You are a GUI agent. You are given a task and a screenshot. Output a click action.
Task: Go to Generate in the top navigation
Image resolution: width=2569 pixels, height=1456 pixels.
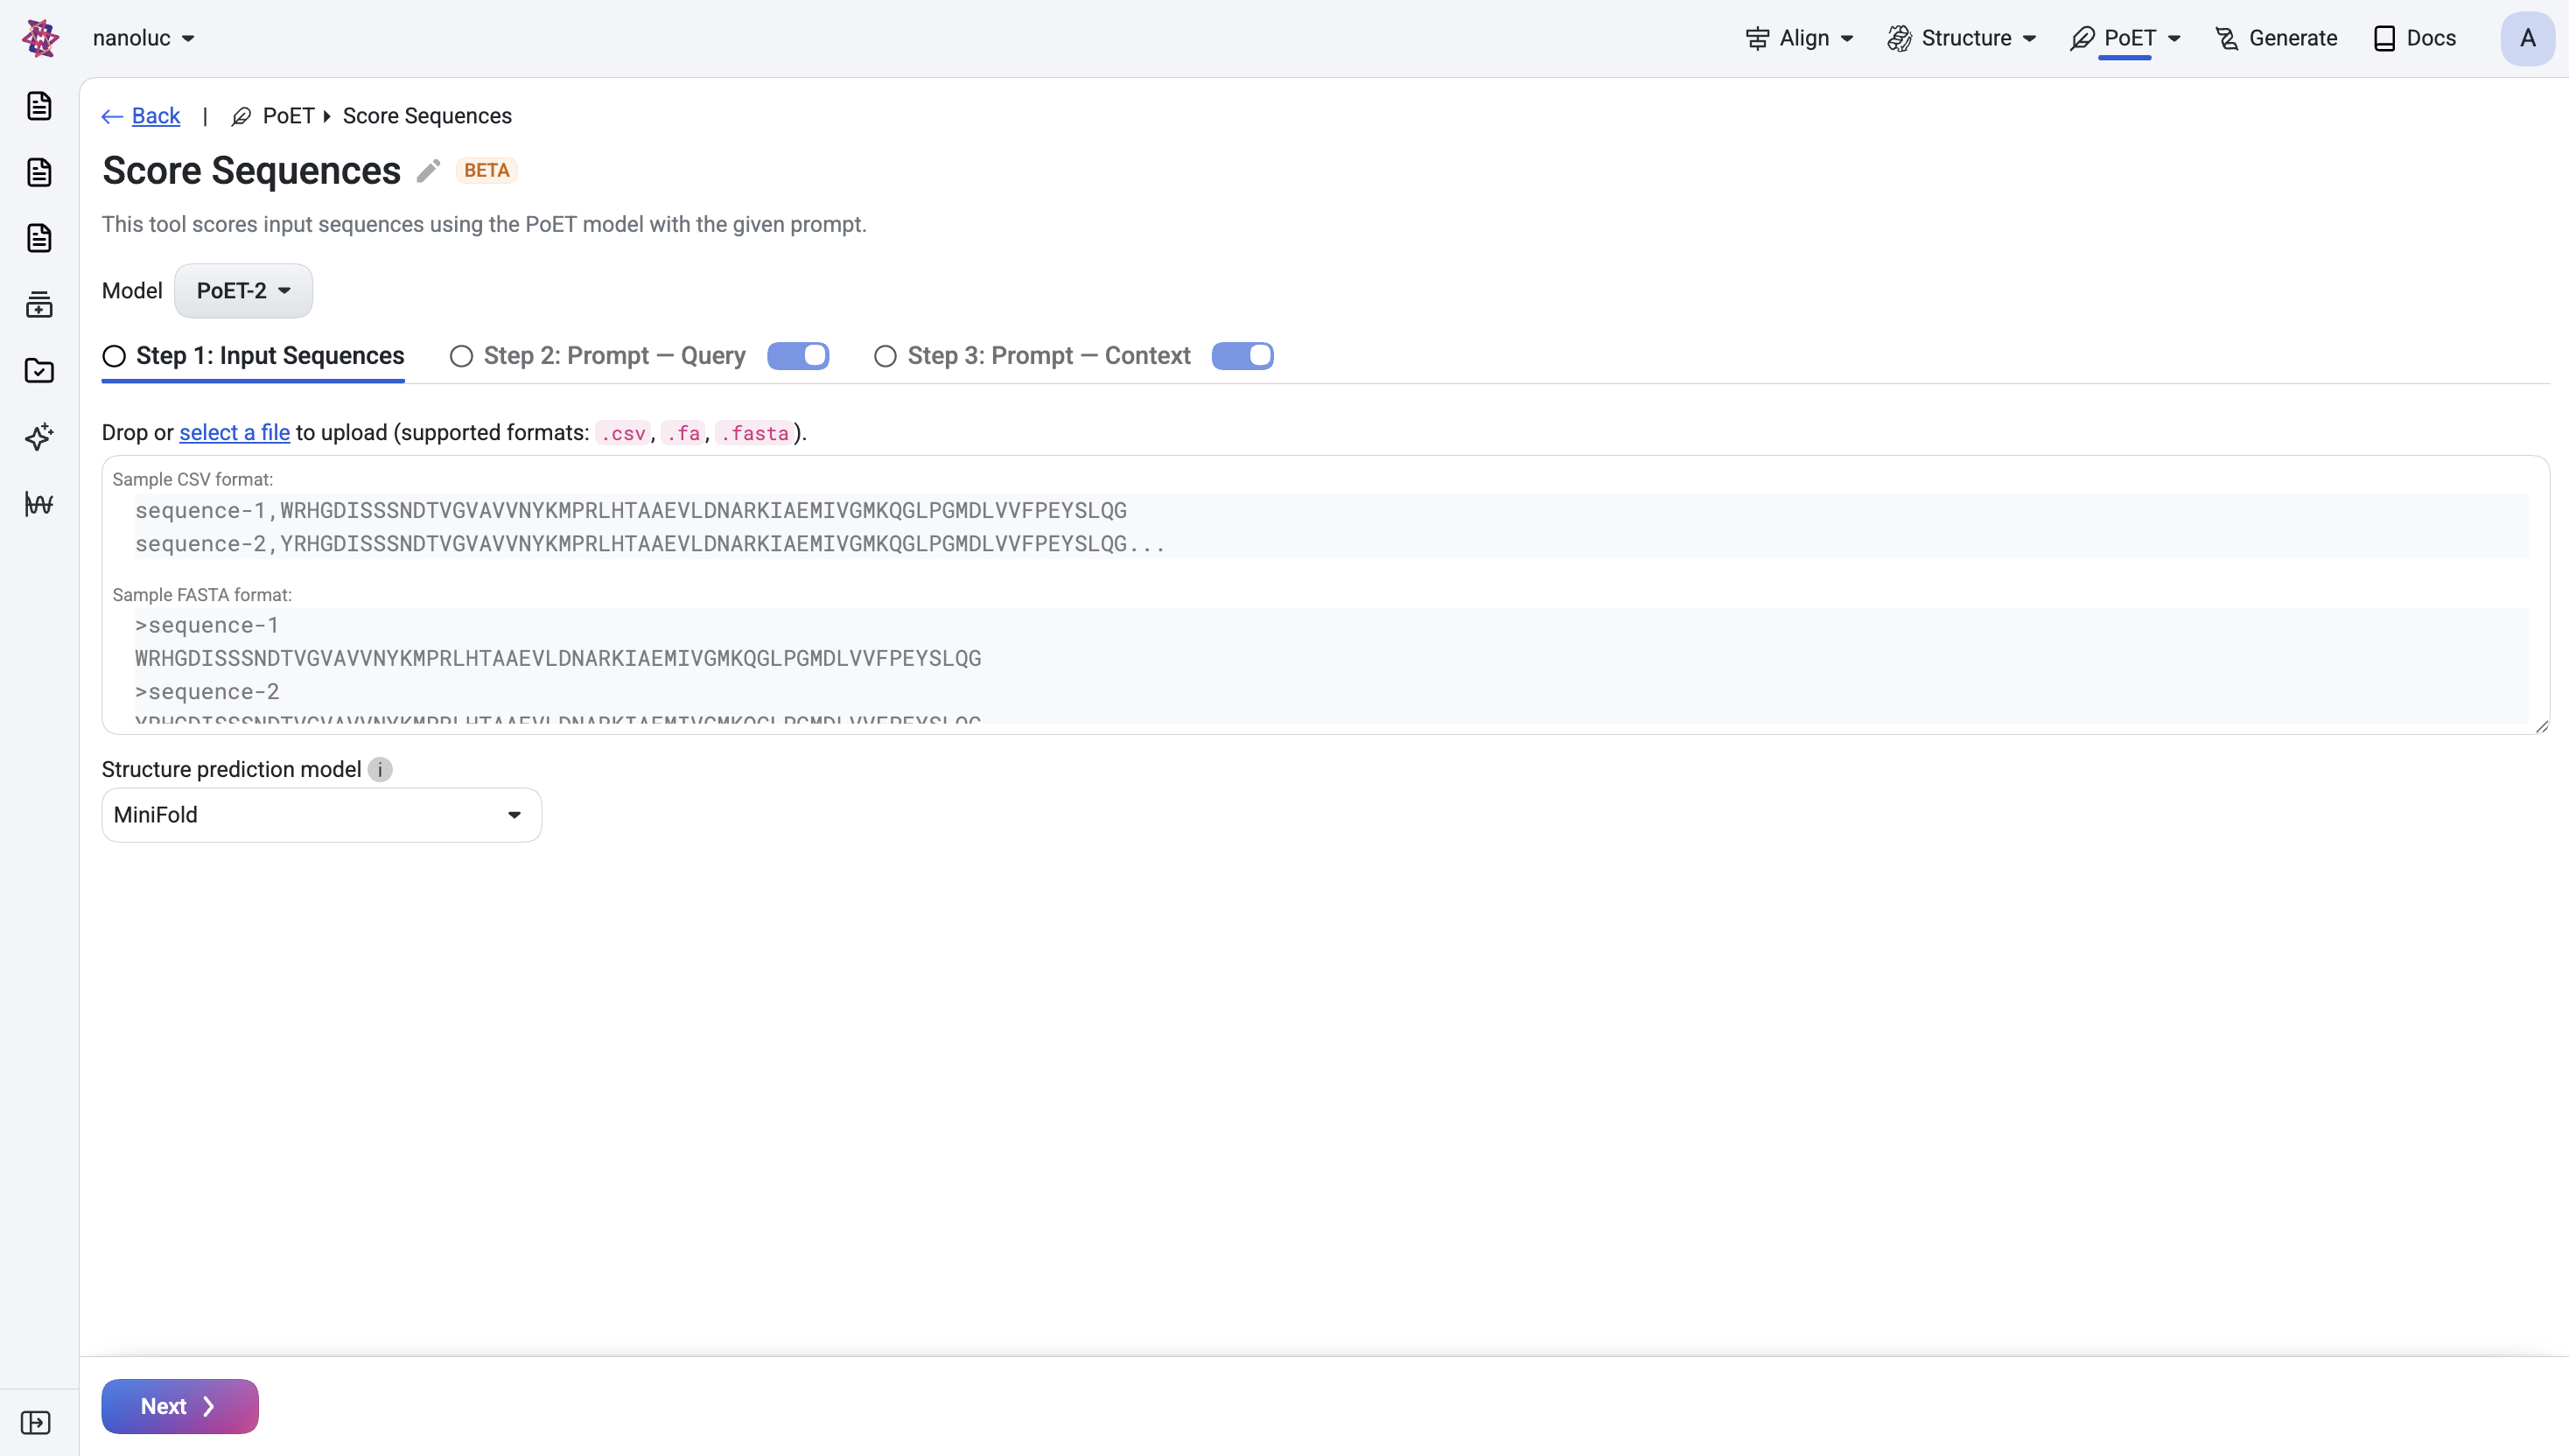(2276, 38)
